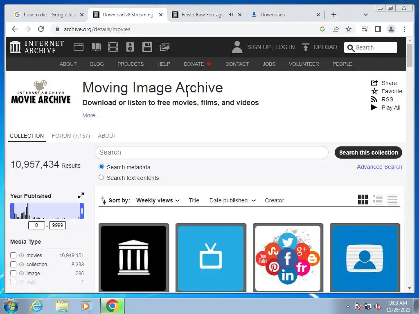This screenshot has width=419, height=314.
Task: Open the Weekly views sort dropdown
Action: point(158,200)
